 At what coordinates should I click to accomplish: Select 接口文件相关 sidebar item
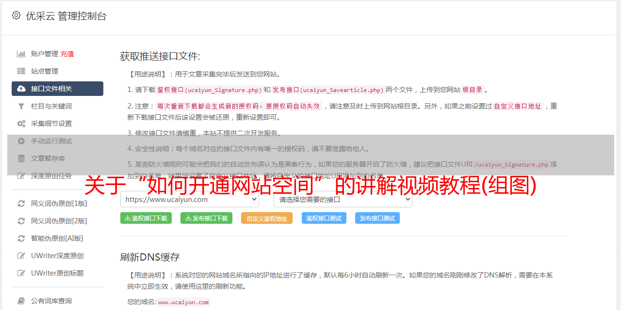pyautogui.click(x=57, y=89)
